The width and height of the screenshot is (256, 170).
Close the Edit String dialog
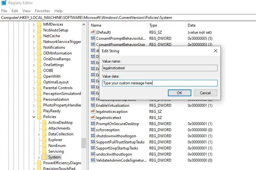216,51
